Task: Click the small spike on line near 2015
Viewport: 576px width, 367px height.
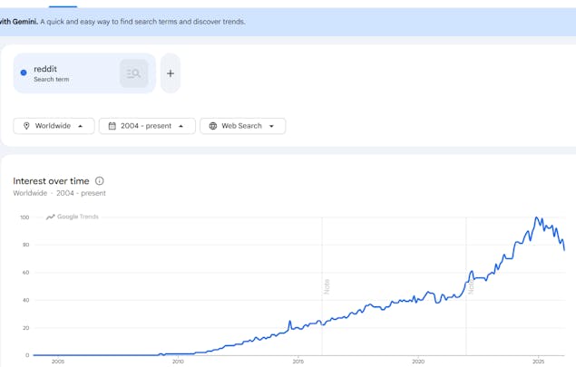Action: (x=290, y=322)
